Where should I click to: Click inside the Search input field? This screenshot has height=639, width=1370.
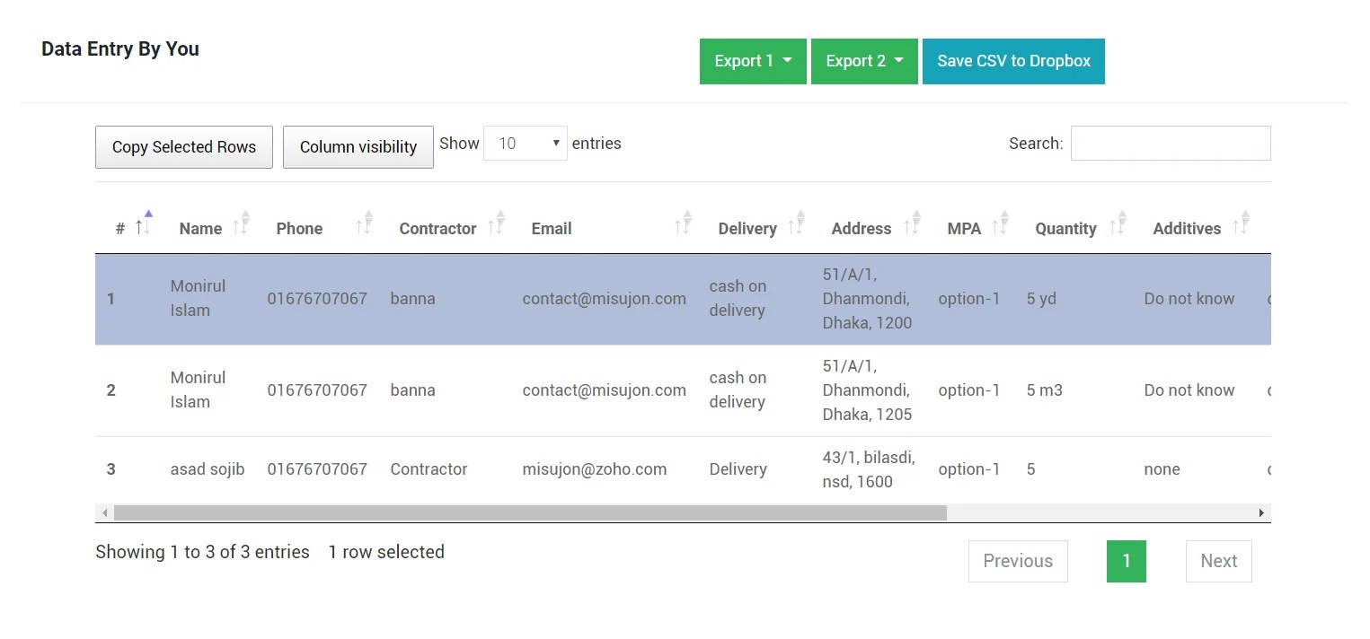(1170, 143)
